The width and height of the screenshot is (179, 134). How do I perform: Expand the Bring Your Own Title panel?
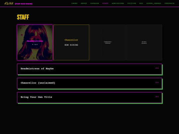coord(89,98)
